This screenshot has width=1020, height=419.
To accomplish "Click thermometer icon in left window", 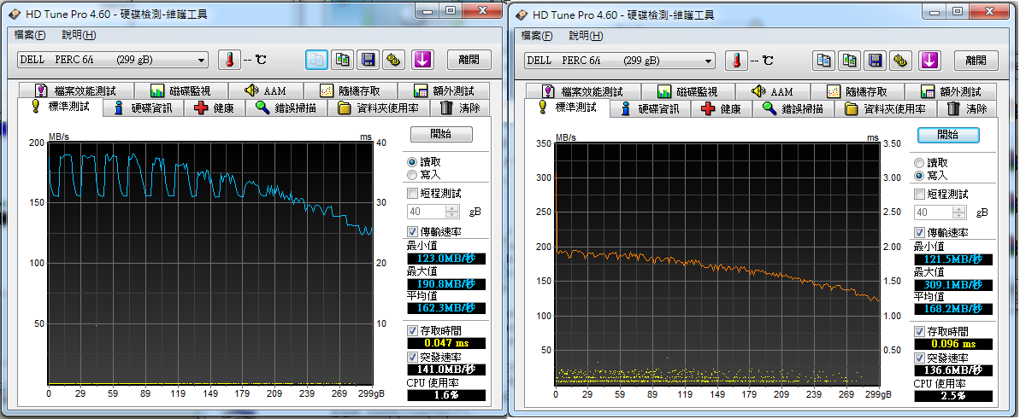I will (229, 61).
